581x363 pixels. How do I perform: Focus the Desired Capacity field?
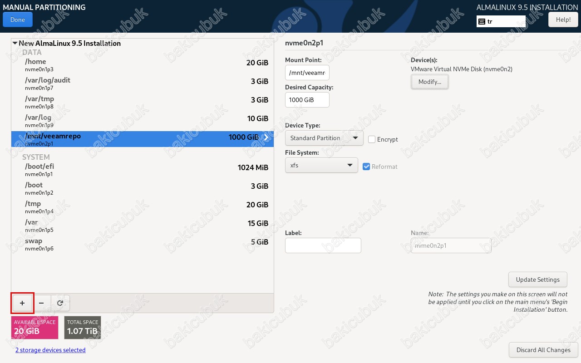pos(307,100)
